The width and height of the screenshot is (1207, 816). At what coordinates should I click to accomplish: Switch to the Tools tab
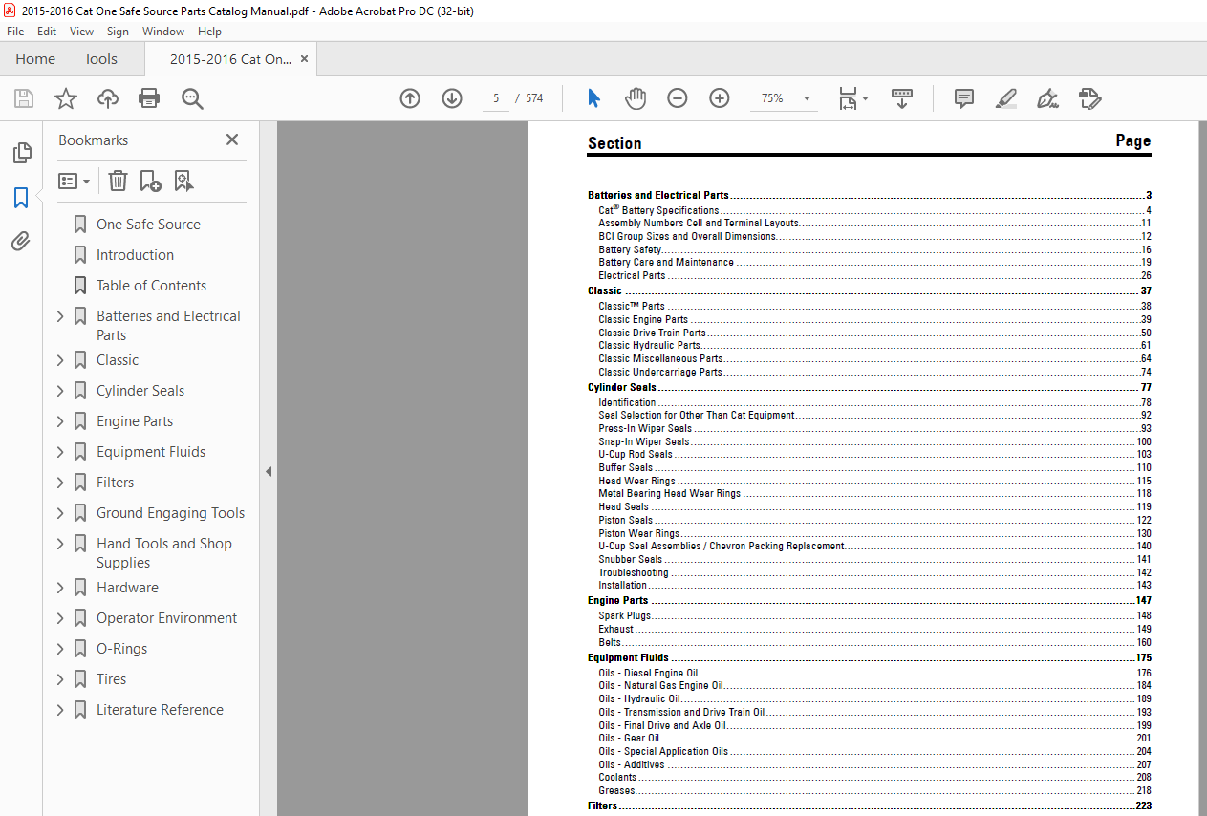click(100, 59)
